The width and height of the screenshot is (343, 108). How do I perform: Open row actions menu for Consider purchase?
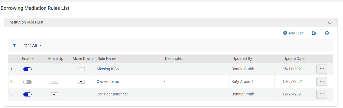322,94
